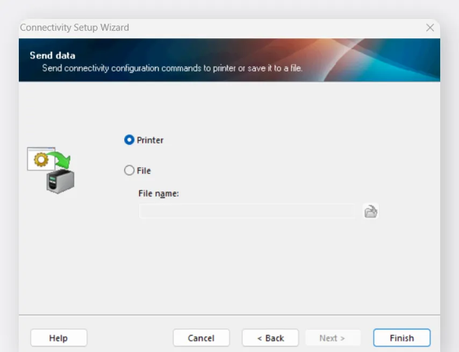Click the gear settings icon in illustration
Image resolution: width=459 pixels, height=352 pixels.
pos(41,159)
